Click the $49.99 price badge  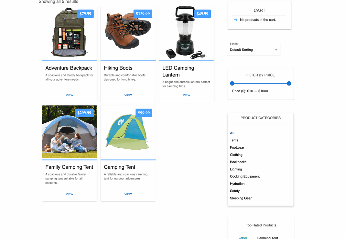(202, 14)
